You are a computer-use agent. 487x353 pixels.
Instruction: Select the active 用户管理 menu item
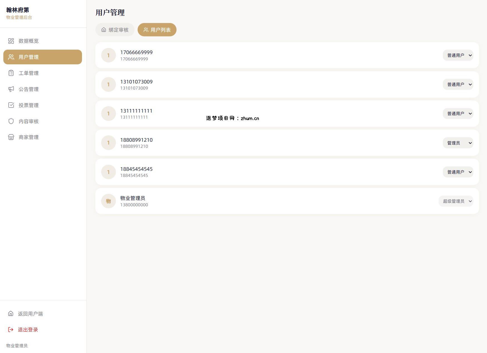coord(43,57)
